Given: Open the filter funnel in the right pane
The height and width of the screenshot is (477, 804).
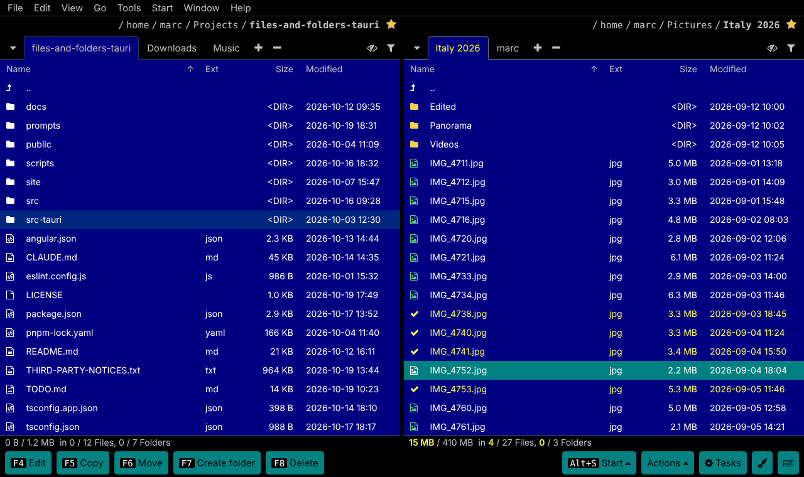Looking at the screenshot, I should [791, 48].
